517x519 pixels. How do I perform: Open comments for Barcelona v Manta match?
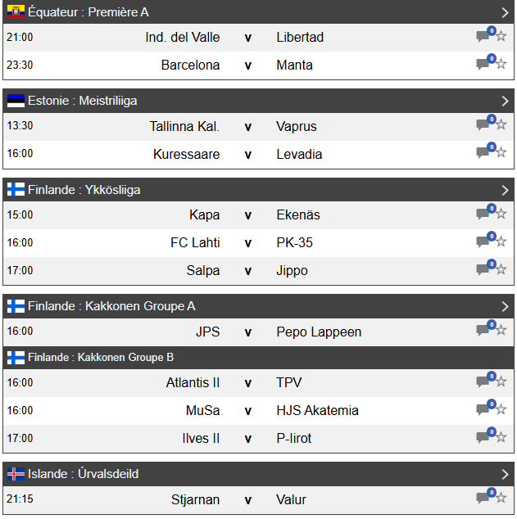coord(483,65)
